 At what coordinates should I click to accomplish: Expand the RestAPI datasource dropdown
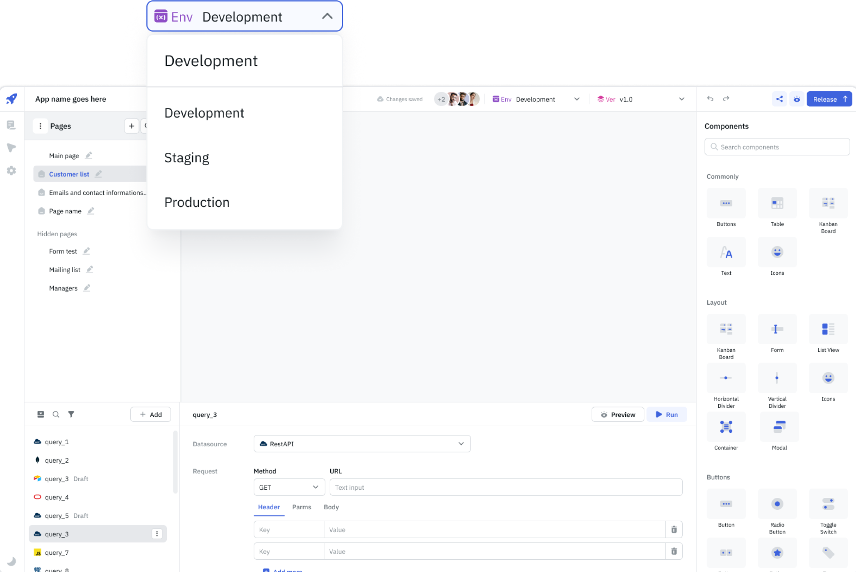tap(362, 444)
